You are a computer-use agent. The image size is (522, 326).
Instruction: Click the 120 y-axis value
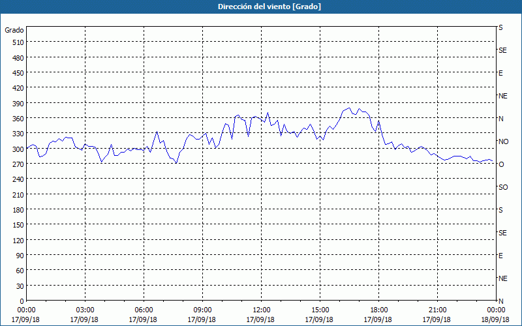pos(18,240)
